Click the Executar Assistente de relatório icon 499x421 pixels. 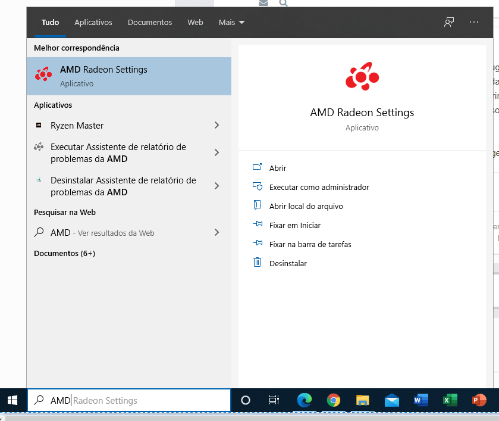point(39,147)
